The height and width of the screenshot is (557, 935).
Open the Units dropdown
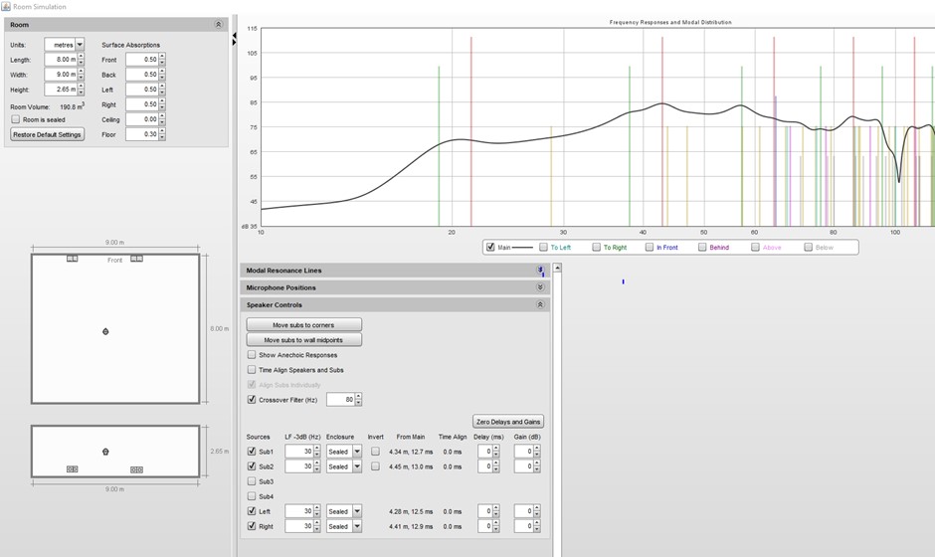(80, 45)
